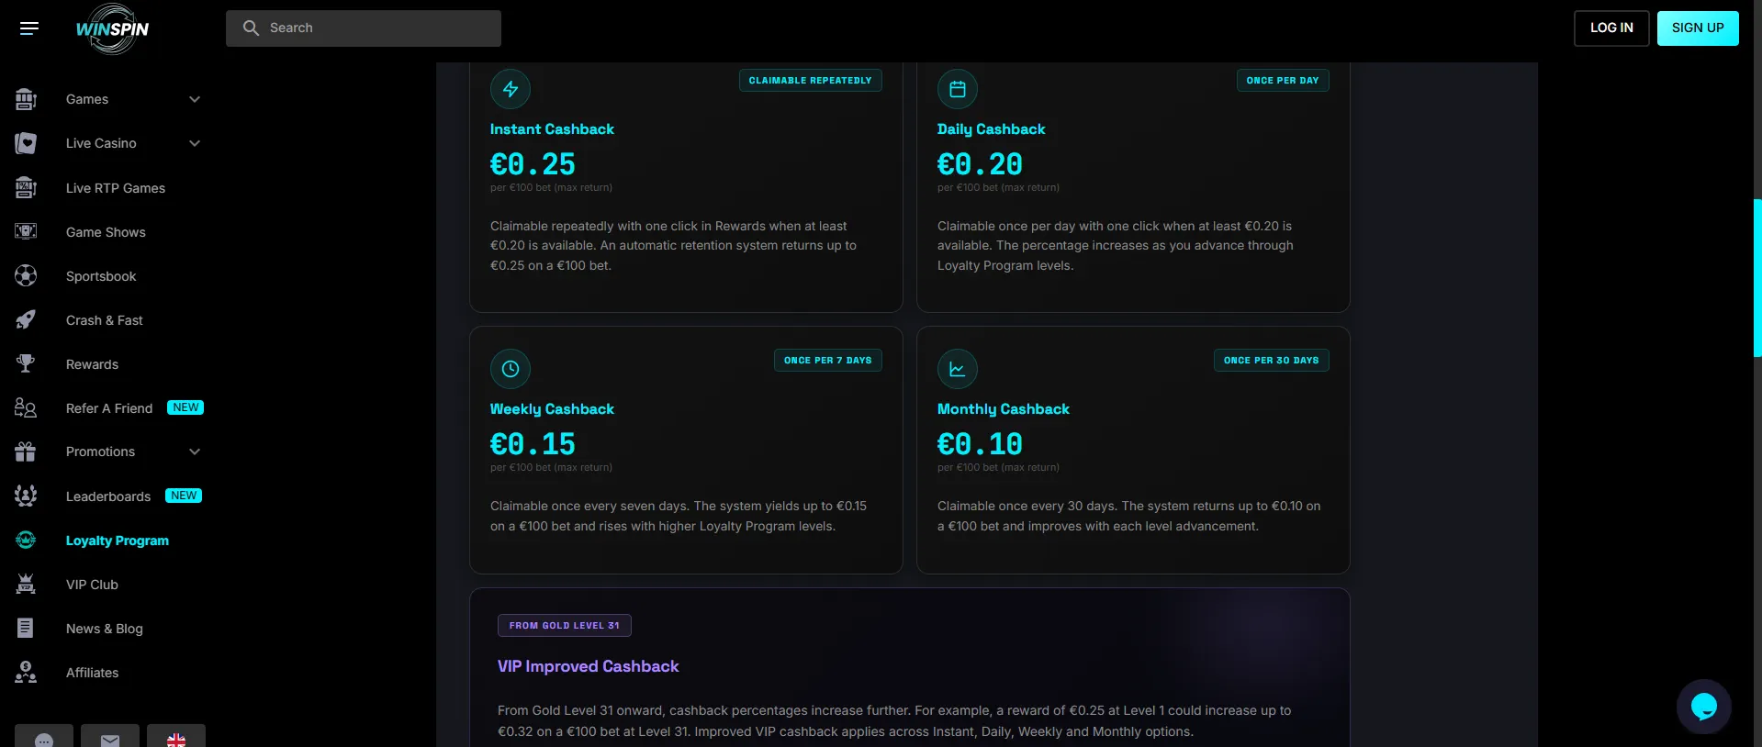This screenshot has height=747, width=1762.
Task: Click the Instant Cashback heading
Action: [552, 129]
